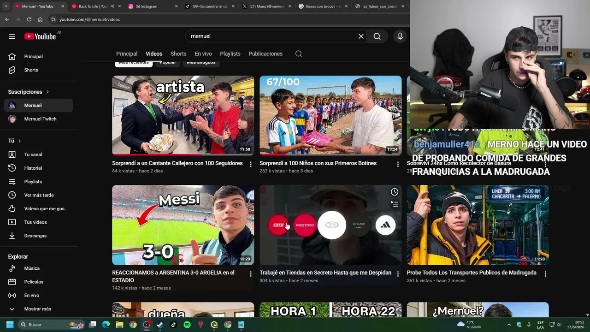Toggle system volume speaker icon in tray
Viewport: 590px width, 332px height.
tap(558, 325)
